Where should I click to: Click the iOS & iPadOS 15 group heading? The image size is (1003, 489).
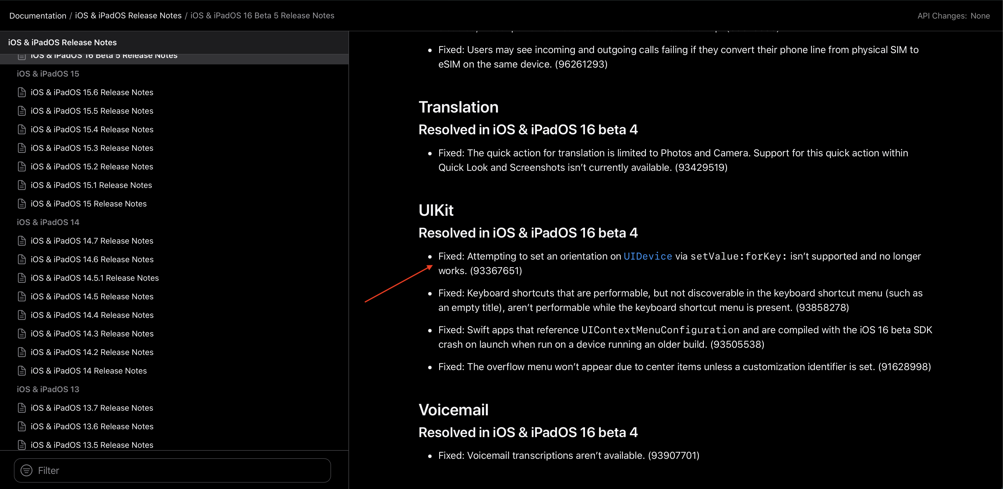coord(48,74)
